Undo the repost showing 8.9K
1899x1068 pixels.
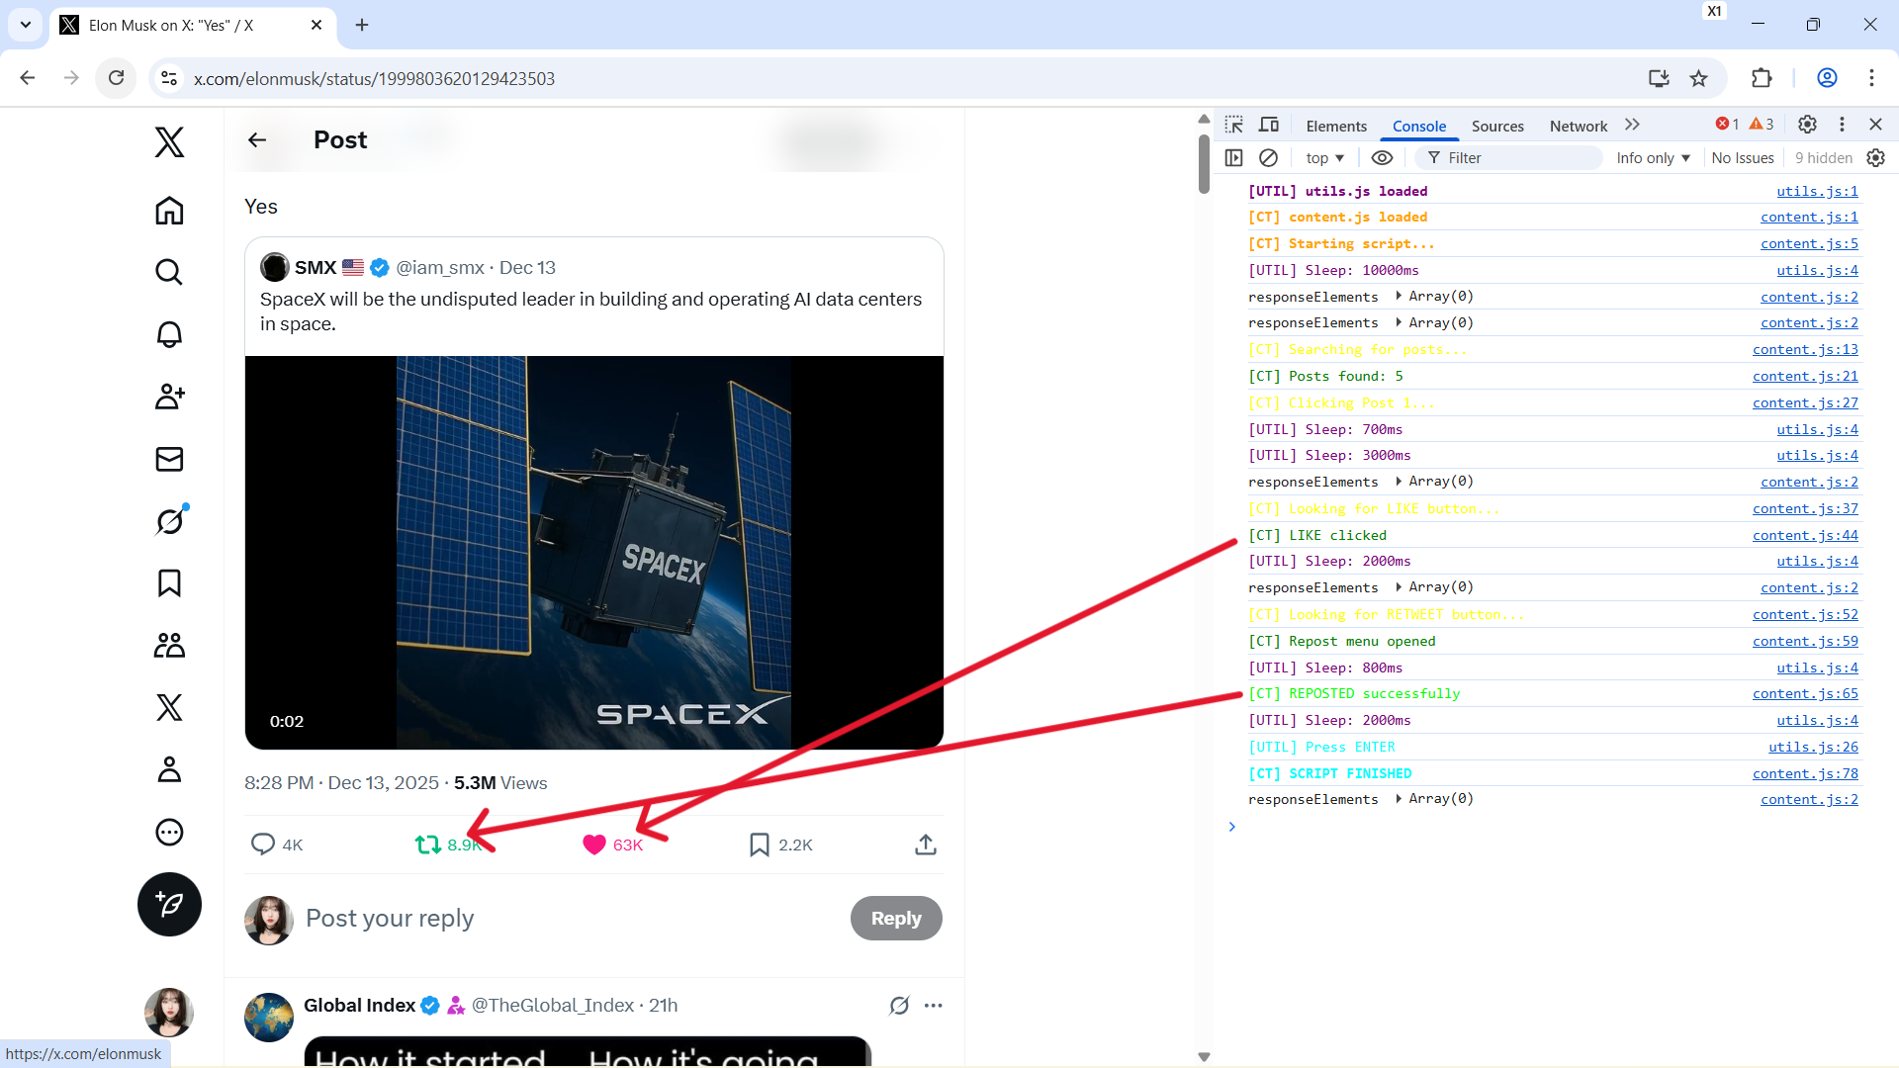(428, 845)
